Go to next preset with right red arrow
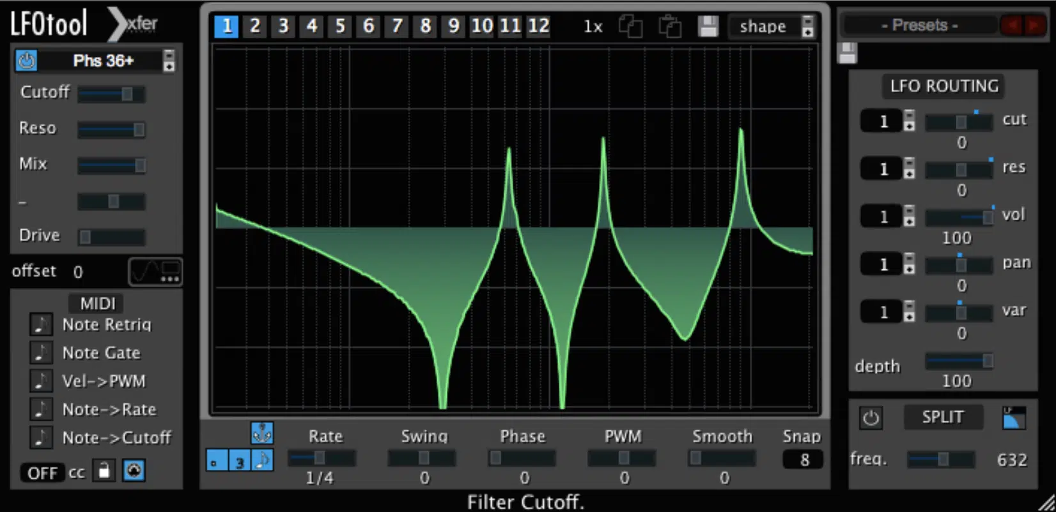Screen dimensions: 1056x512 [x=1034, y=25]
